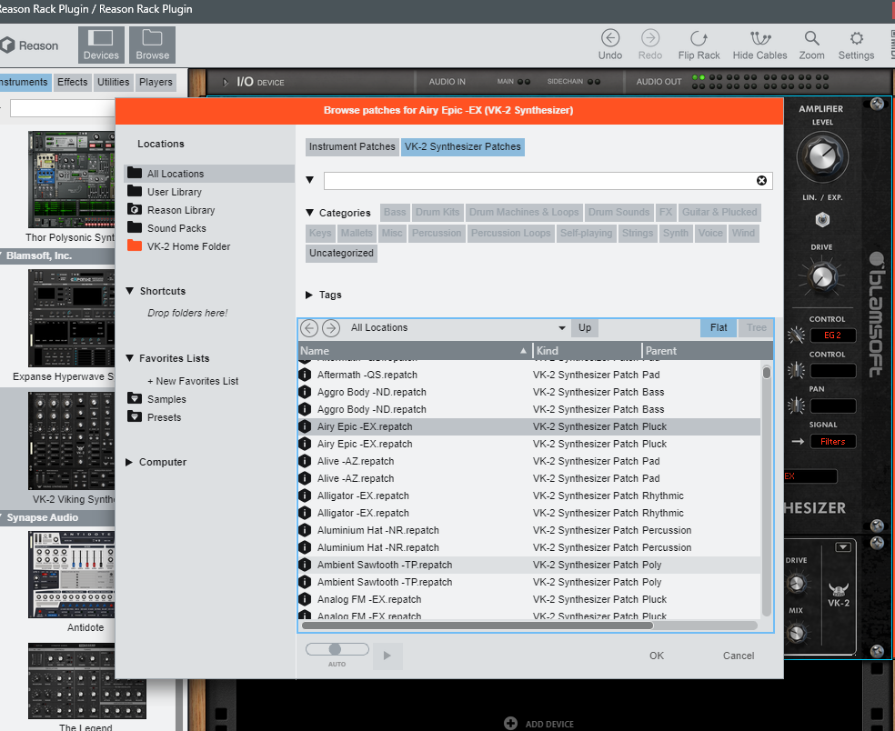Screen dimensions: 895x731
Task: Switch list to Flat view
Action: [x=718, y=327]
